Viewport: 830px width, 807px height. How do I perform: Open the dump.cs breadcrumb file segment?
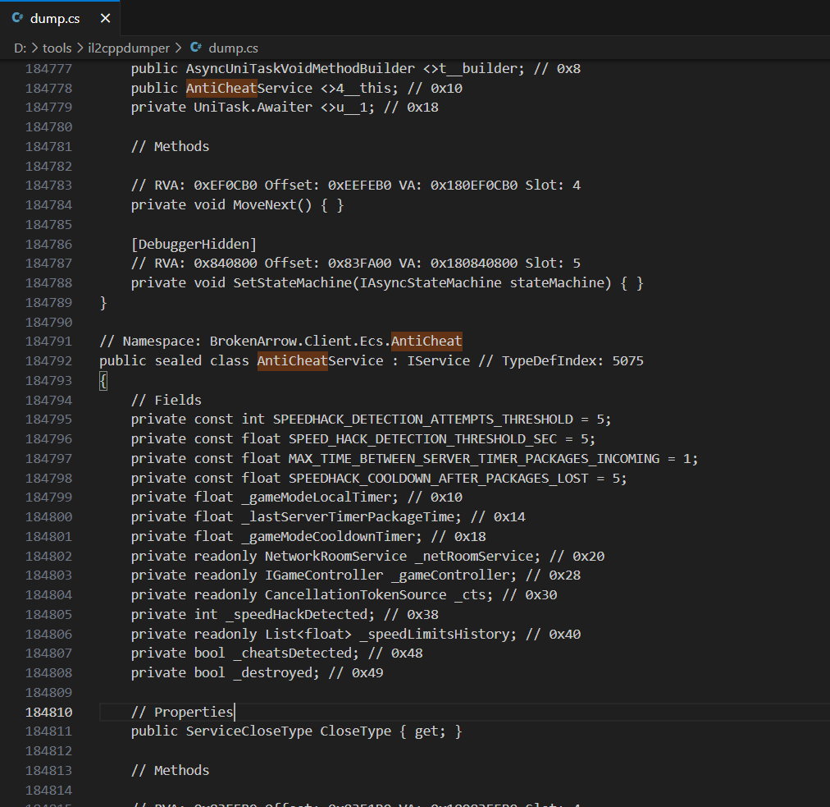coord(233,48)
